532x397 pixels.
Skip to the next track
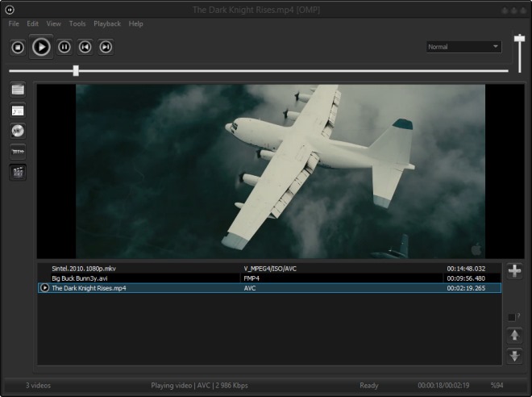pyautogui.click(x=106, y=47)
